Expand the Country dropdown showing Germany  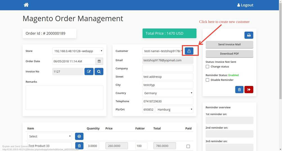[168, 93]
